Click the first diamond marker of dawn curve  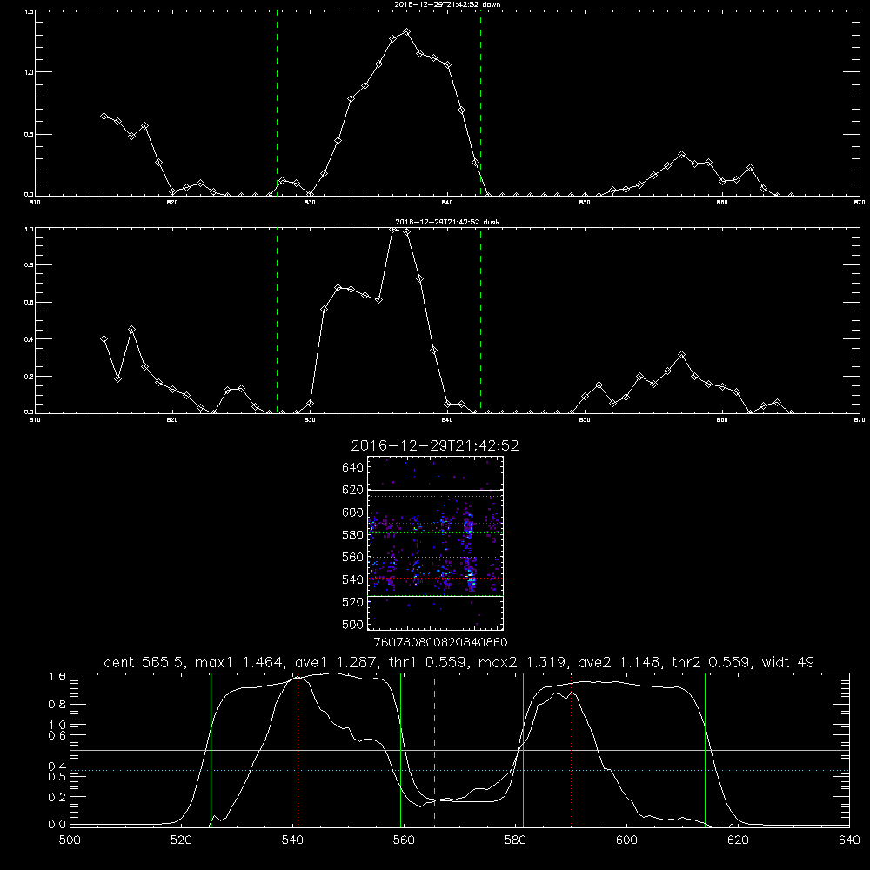[x=104, y=116]
